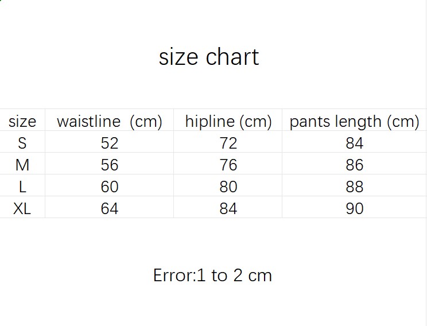
Task: Select the 'pants length (cm)' header
Action: [x=354, y=122]
